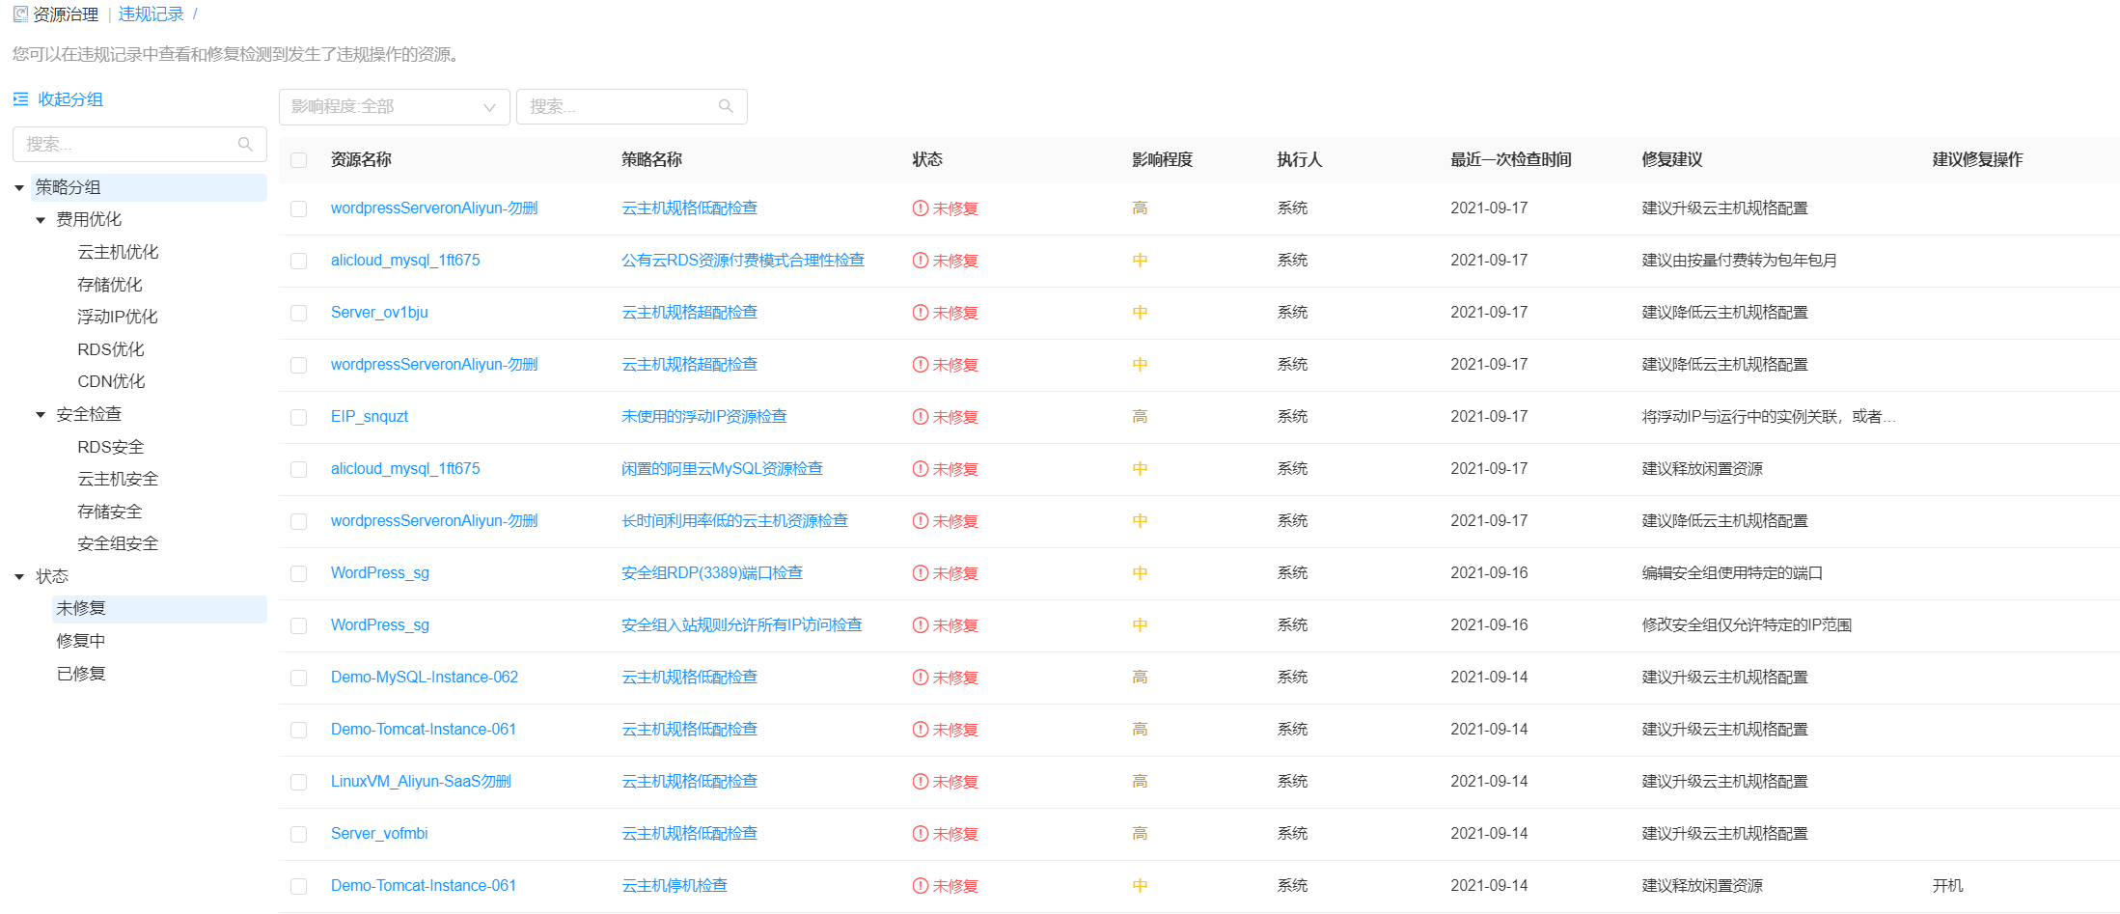
Task: Select RDS优化 in the tree
Action: 111,349
